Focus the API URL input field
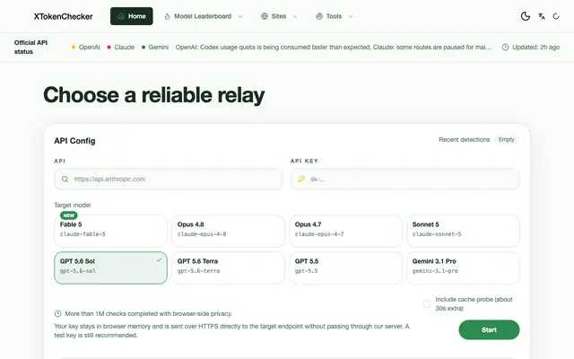 coord(169,179)
